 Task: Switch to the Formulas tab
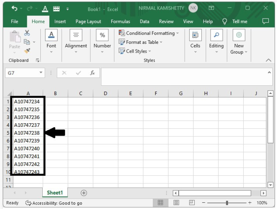(x=120, y=21)
